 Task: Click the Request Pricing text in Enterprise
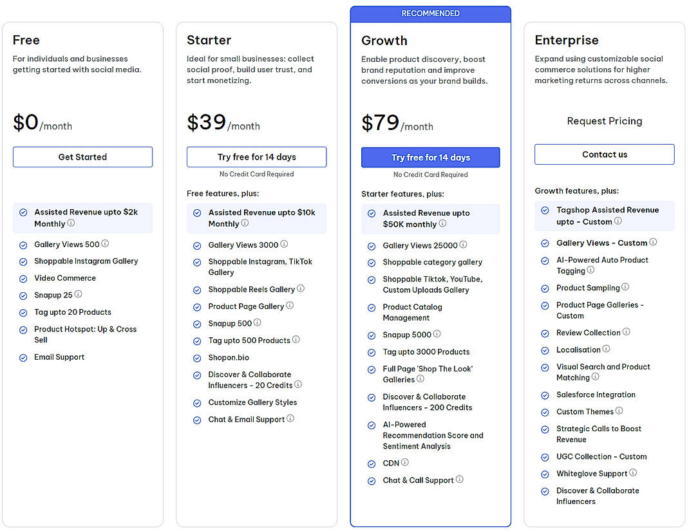click(x=604, y=121)
